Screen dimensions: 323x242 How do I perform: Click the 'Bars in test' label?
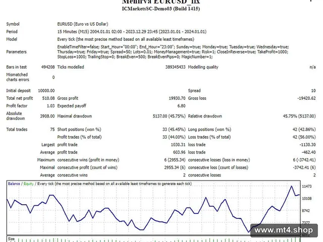[x=17, y=67]
